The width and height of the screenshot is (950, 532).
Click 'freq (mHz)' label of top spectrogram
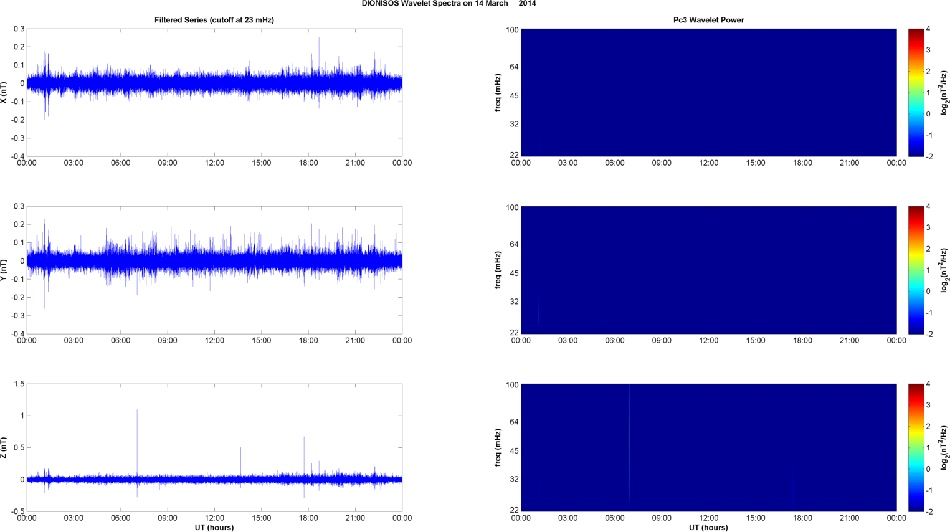[x=498, y=92]
